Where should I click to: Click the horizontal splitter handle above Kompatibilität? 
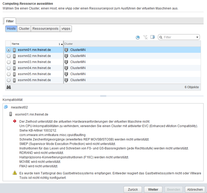[103, 96]
